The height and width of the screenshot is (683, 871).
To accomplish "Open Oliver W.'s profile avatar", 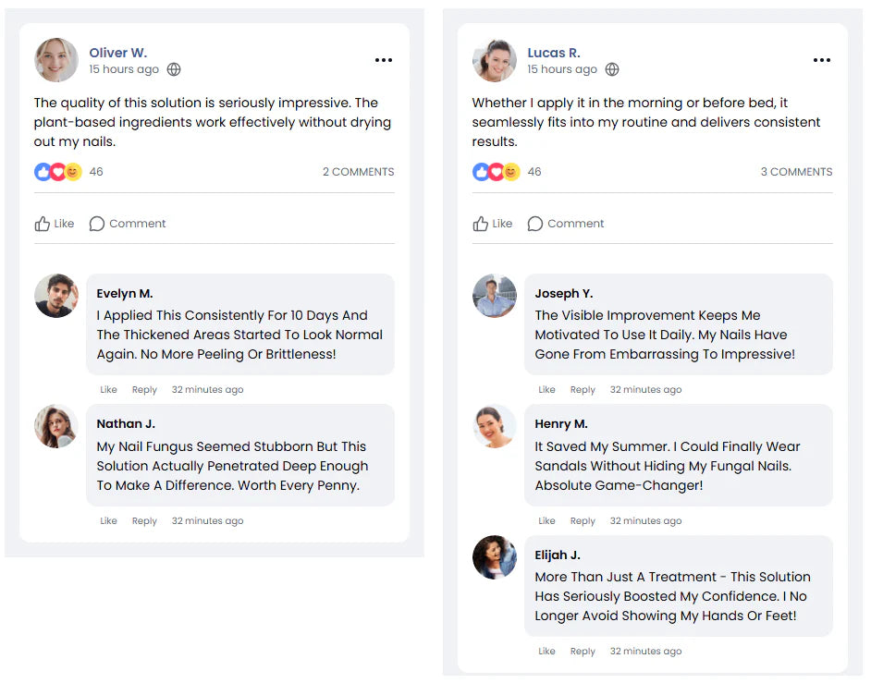I will pos(56,60).
